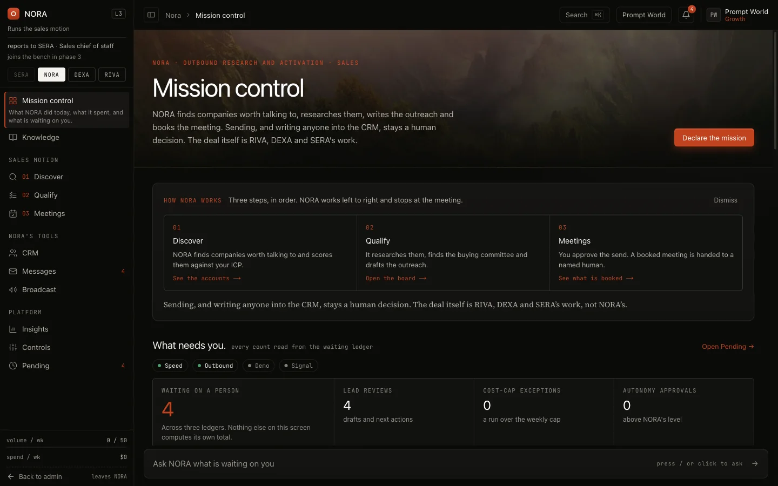Viewport: 778px width, 486px height.
Task: Click the Pending clock icon
Action: (13, 366)
